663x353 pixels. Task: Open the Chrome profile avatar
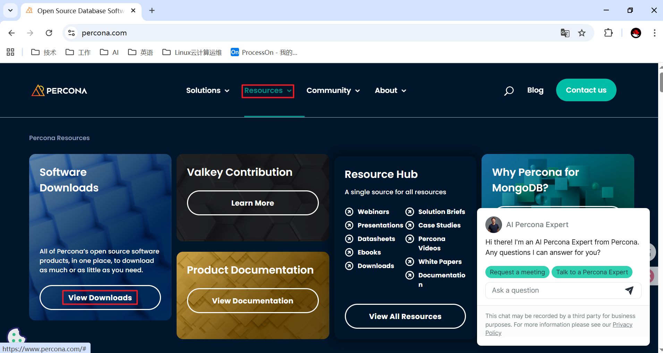pyautogui.click(x=636, y=33)
